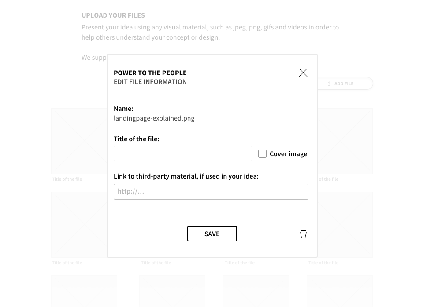Select last thumbnail in the second row
This screenshot has height=307, width=423.
point(345,225)
